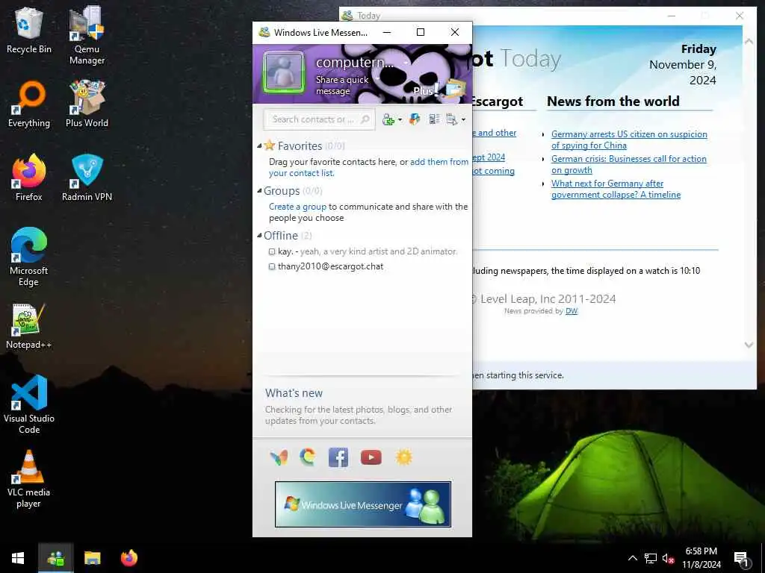Click the Messenger title bar icon
The image size is (765, 573).
point(264,32)
